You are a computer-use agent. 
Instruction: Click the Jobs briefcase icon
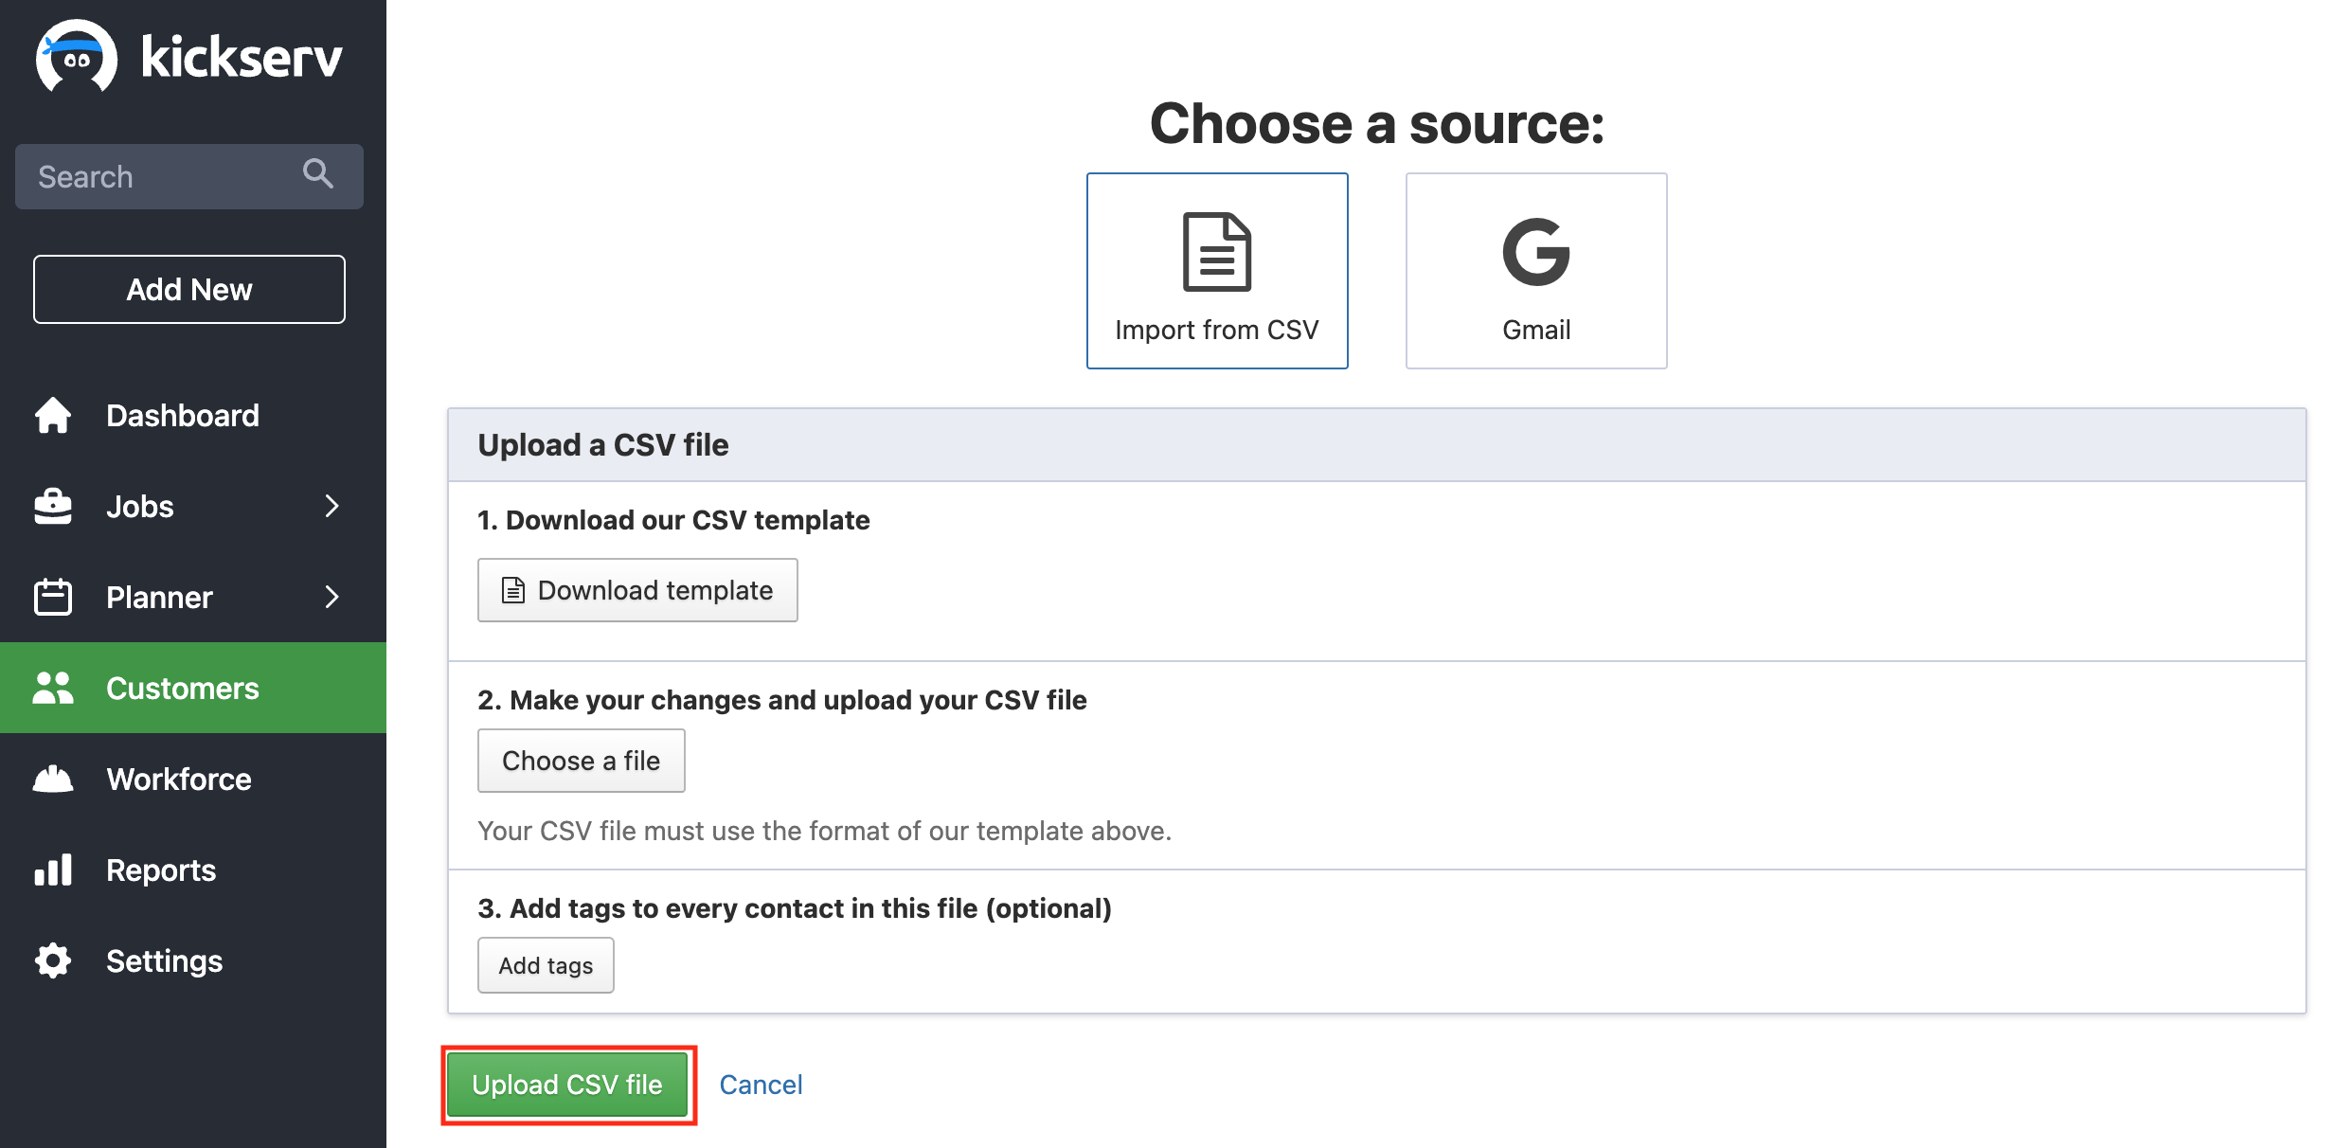[53, 506]
